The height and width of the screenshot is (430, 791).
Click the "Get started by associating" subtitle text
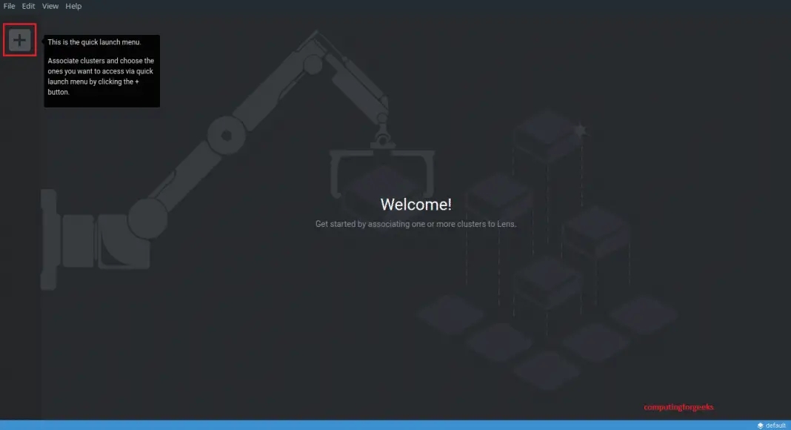point(415,224)
